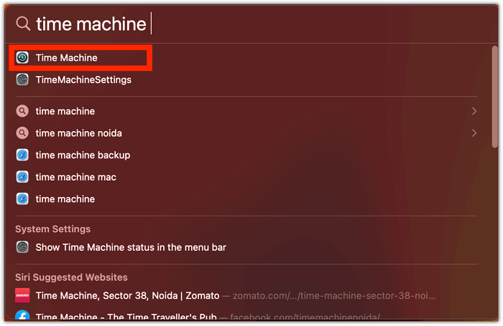
Task: Choose 'time machine backup' web suggestion
Action: coord(83,155)
